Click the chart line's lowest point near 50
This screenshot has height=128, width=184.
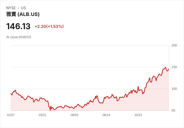[x=50, y=110]
